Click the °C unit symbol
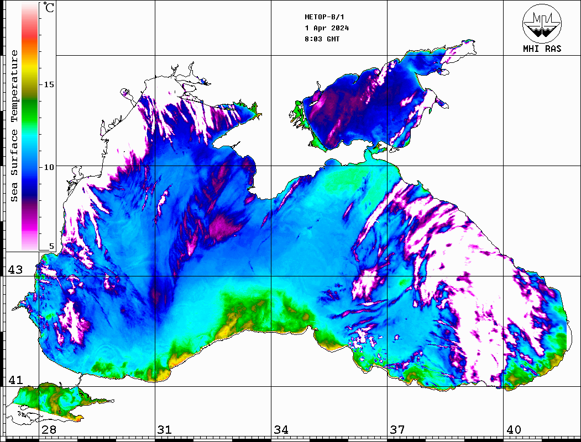This screenshot has width=581, height=442. tap(49, 8)
